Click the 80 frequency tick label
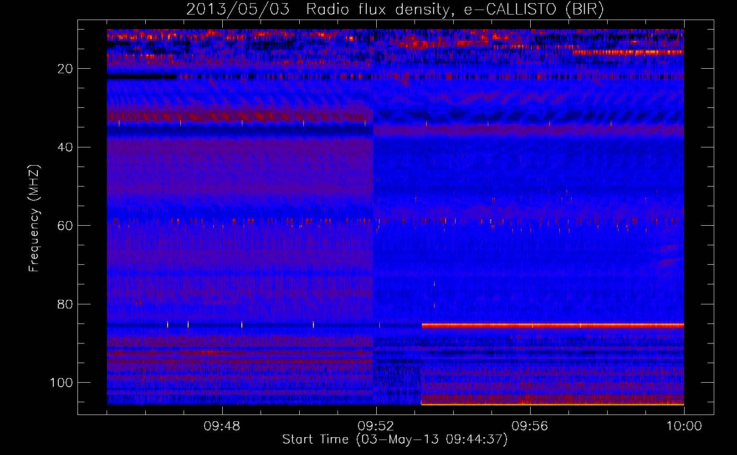This screenshot has width=737, height=455. [66, 304]
